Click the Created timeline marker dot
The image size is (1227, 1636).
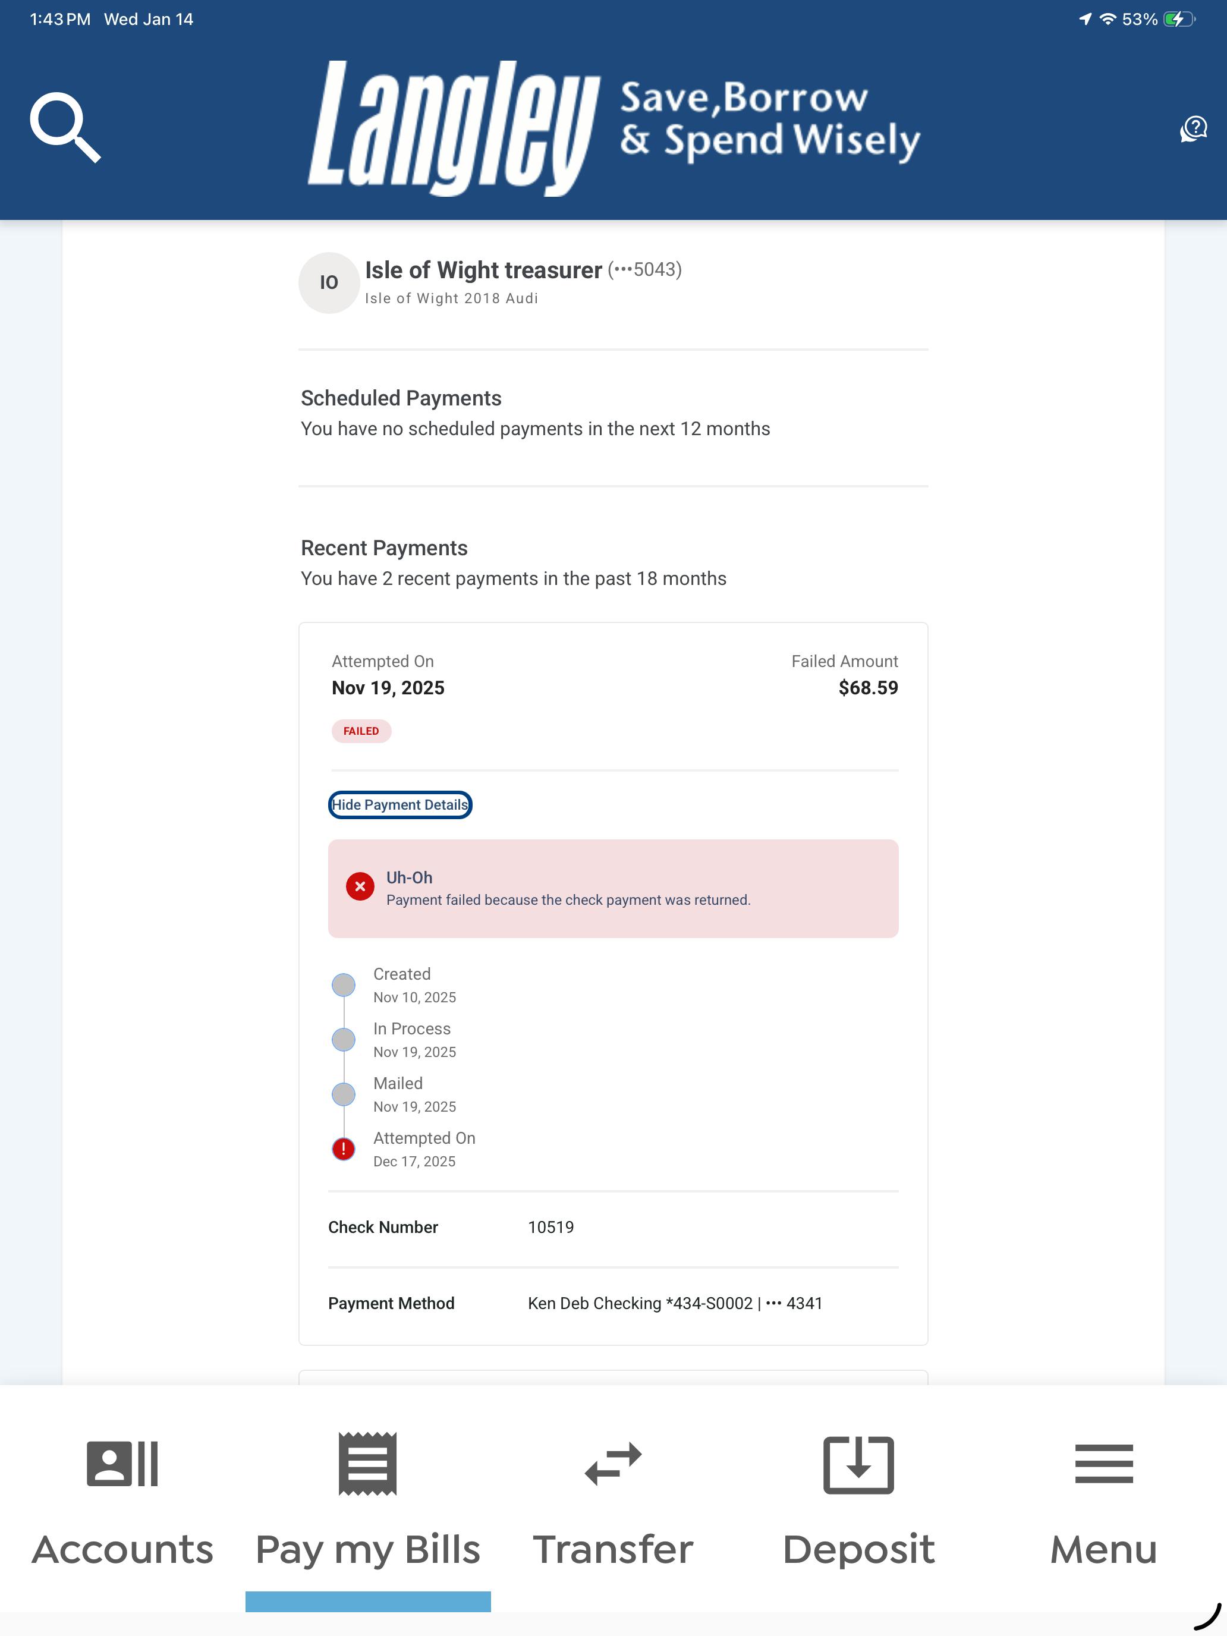coord(343,985)
